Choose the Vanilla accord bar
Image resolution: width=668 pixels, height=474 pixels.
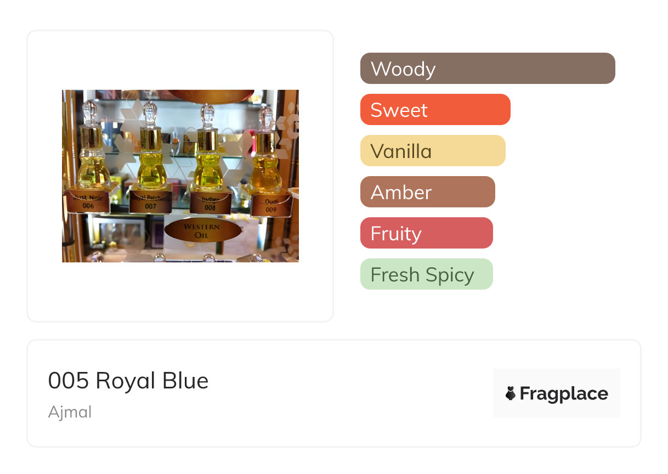click(433, 151)
